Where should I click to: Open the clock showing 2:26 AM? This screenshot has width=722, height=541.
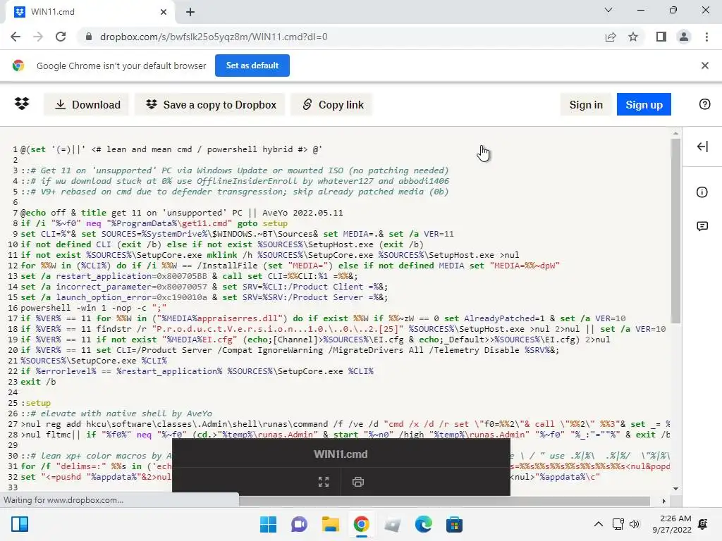click(672, 524)
